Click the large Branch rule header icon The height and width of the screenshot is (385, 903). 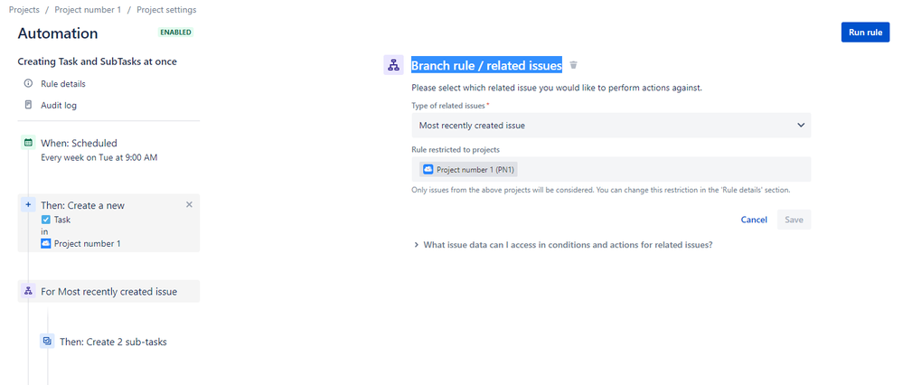[393, 65]
